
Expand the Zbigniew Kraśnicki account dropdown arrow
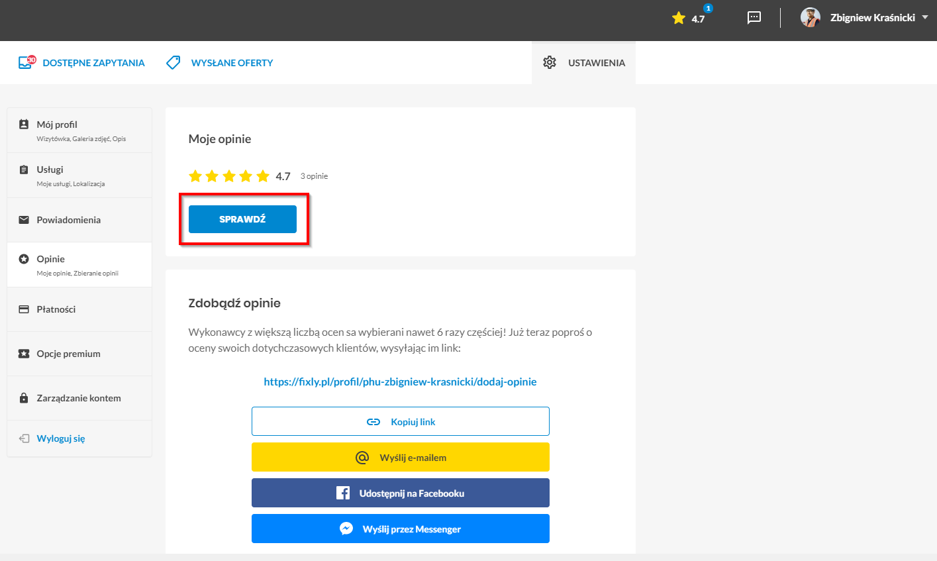[925, 18]
